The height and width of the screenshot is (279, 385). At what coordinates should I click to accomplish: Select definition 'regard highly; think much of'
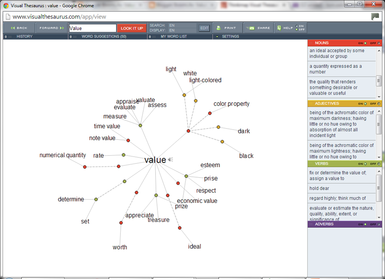(x=342, y=198)
